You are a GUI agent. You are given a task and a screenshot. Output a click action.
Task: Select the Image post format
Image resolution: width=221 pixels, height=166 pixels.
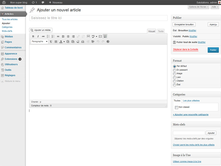tap(174, 74)
